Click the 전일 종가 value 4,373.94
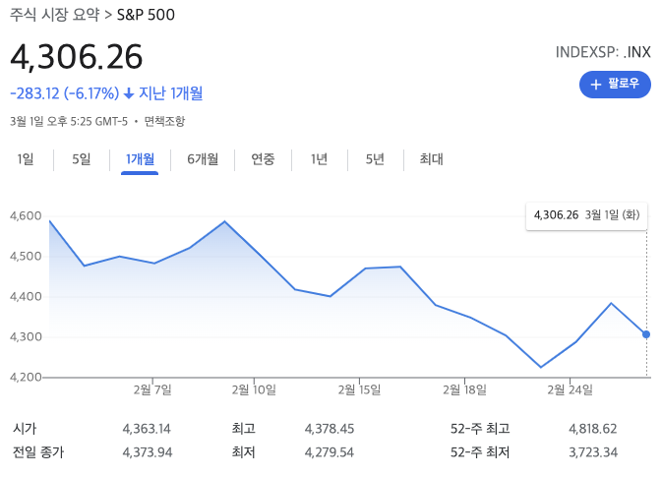Viewport: 661px width, 477px height. pyautogui.click(x=148, y=452)
